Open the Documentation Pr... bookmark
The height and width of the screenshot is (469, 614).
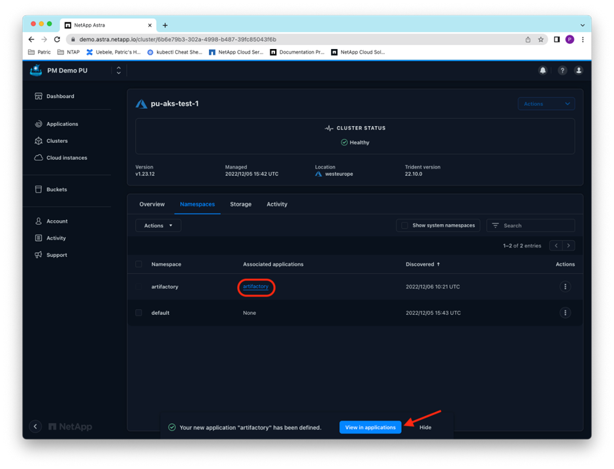(297, 52)
